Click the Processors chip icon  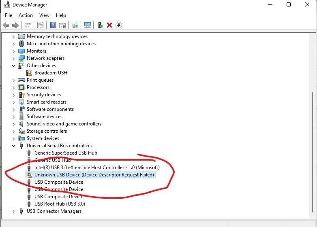pyautogui.click(x=21, y=87)
